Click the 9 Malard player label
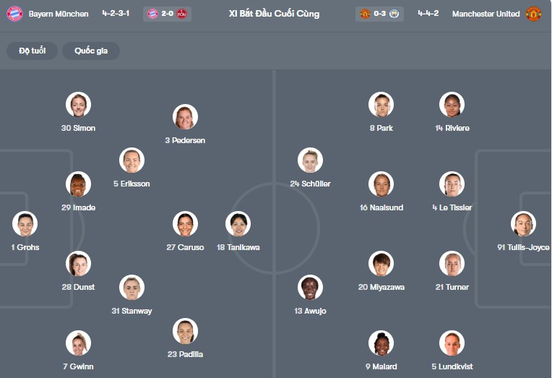 point(381,366)
